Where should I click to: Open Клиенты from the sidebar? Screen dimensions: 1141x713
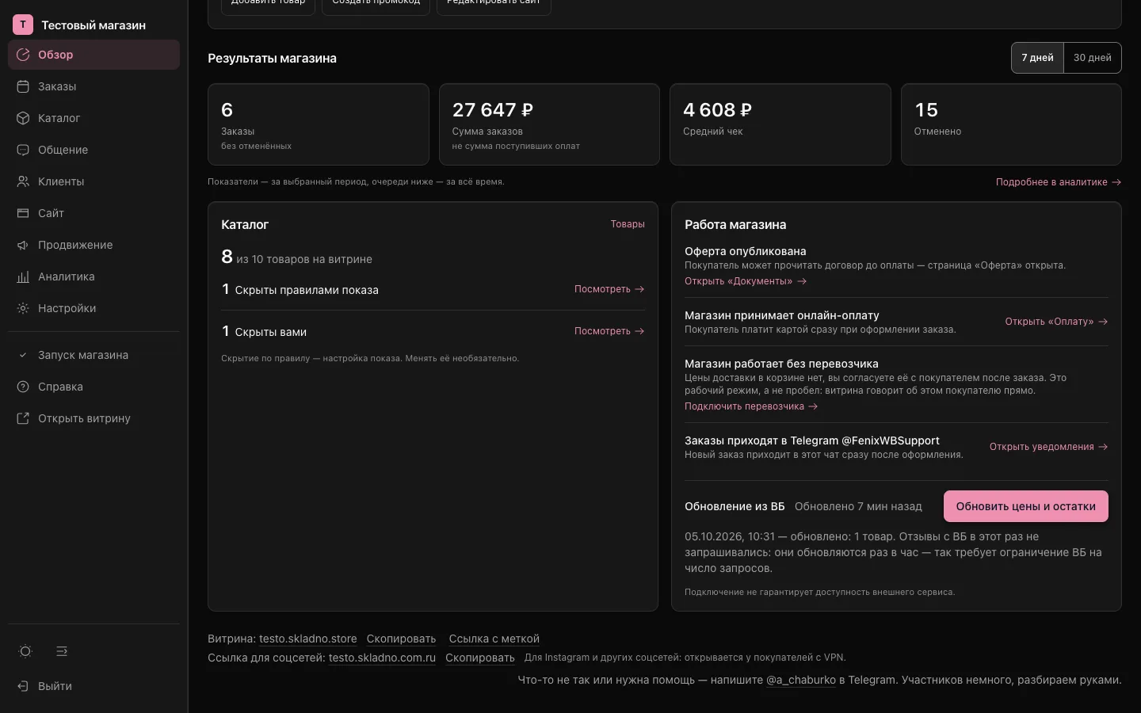pyautogui.click(x=93, y=181)
